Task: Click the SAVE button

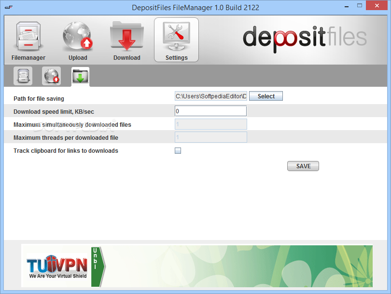Action: point(303,166)
